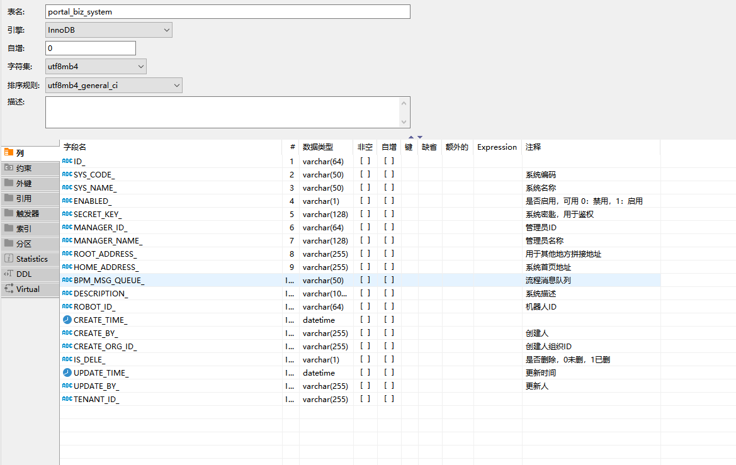Click the Expression column header
This screenshot has width=736, height=465.
tap(497, 147)
